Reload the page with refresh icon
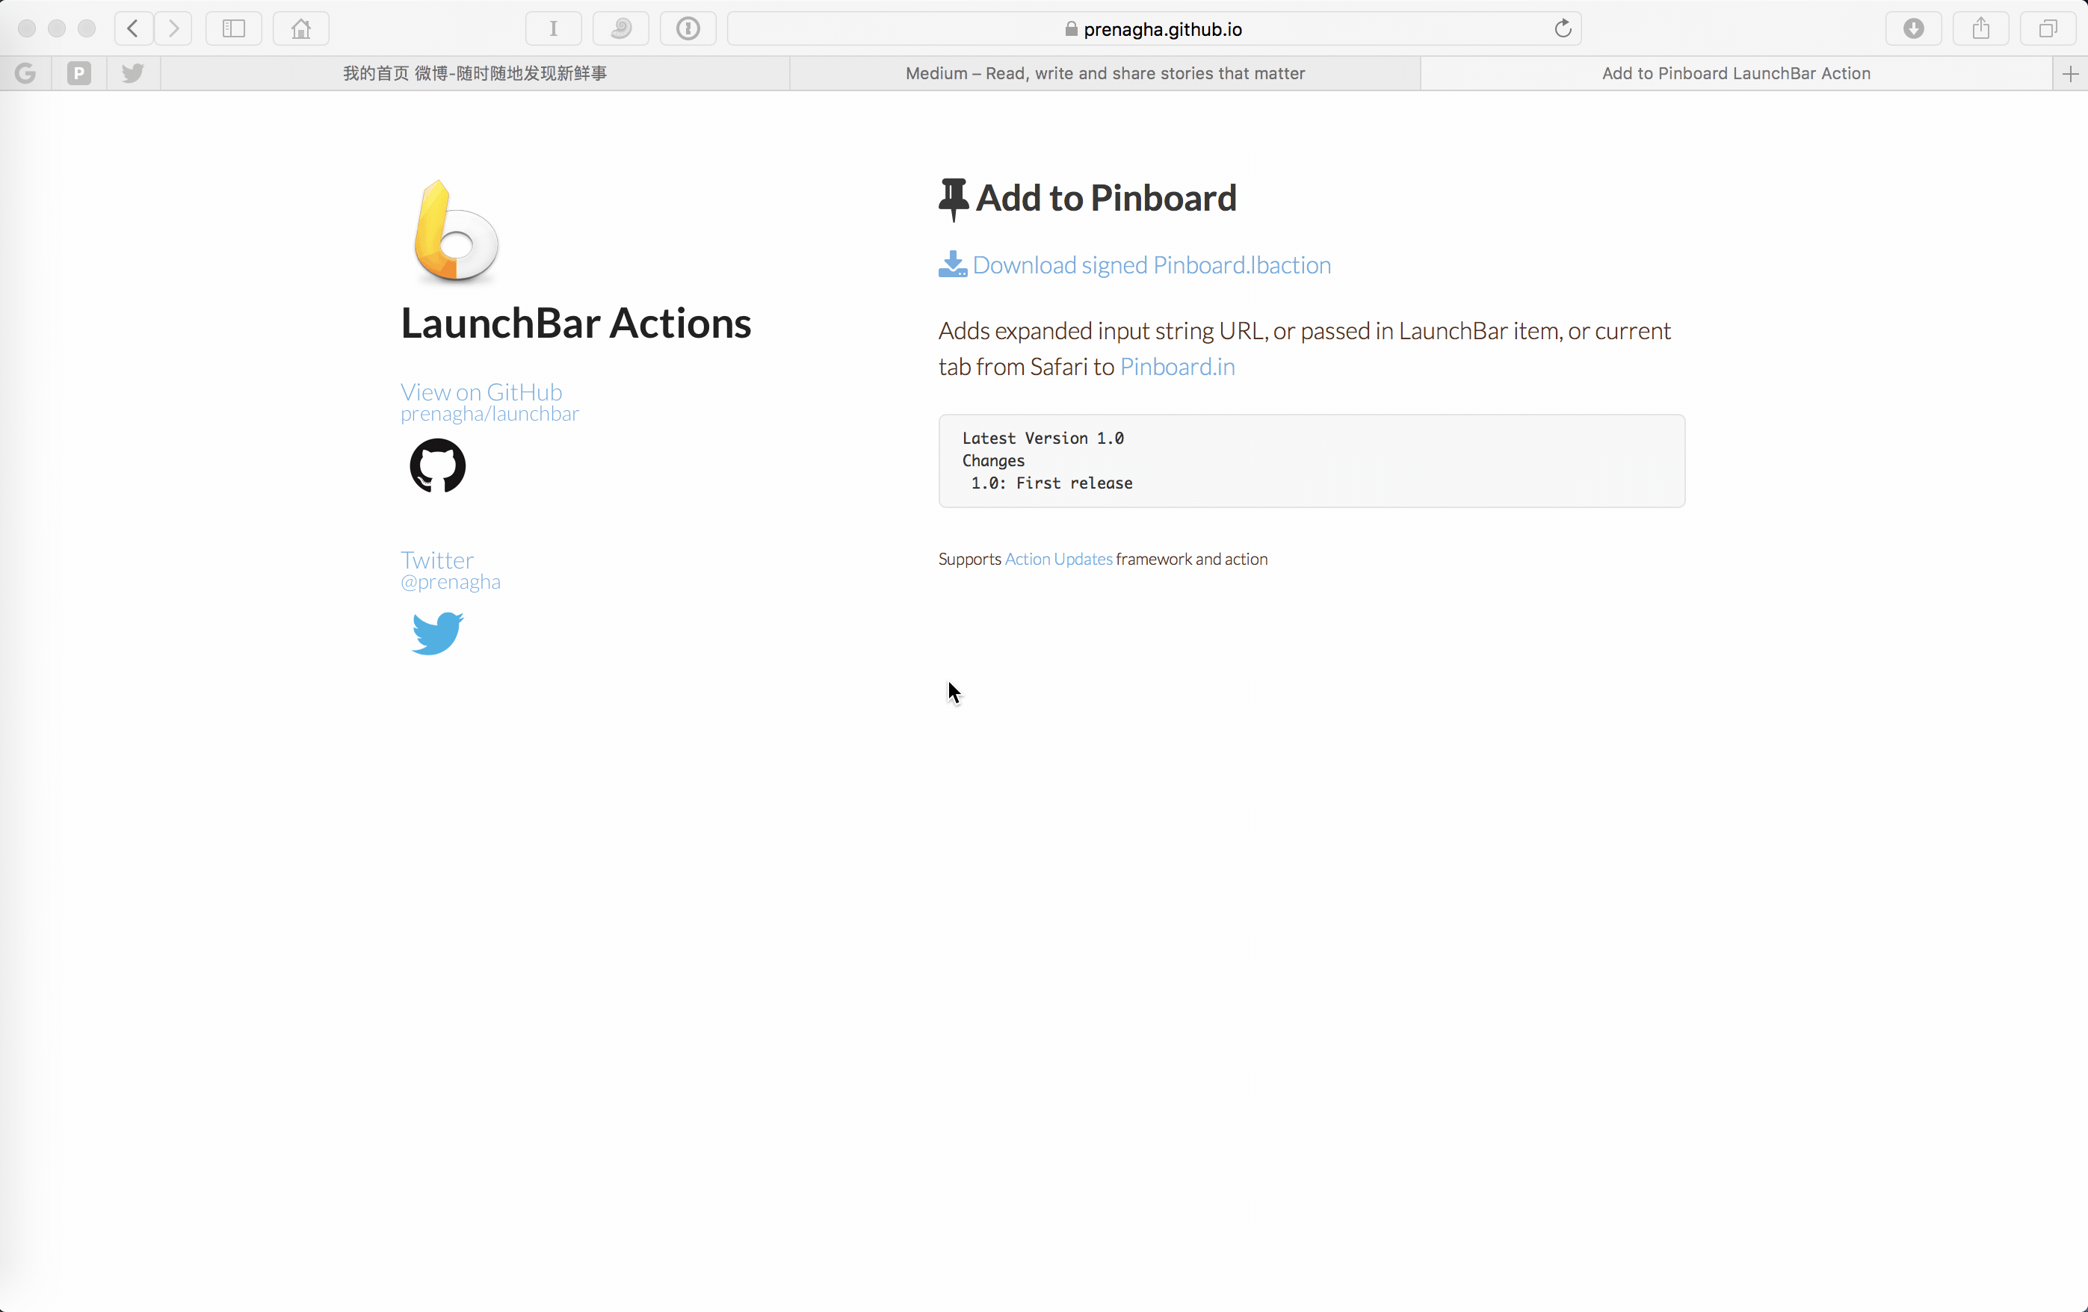Screen dimensions: 2088x1312 (x=1563, y=28)
